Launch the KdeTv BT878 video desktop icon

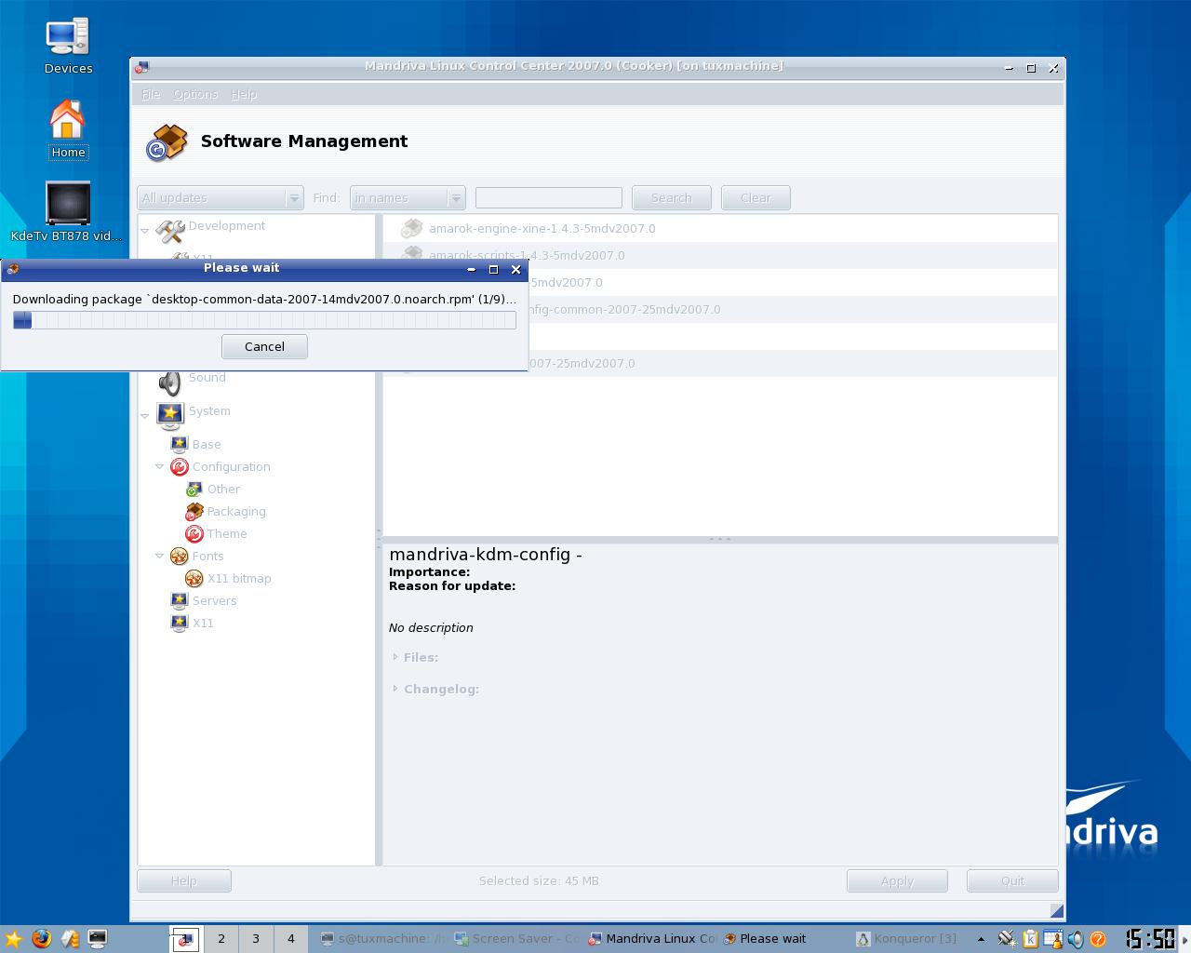(x=68, y=203)
